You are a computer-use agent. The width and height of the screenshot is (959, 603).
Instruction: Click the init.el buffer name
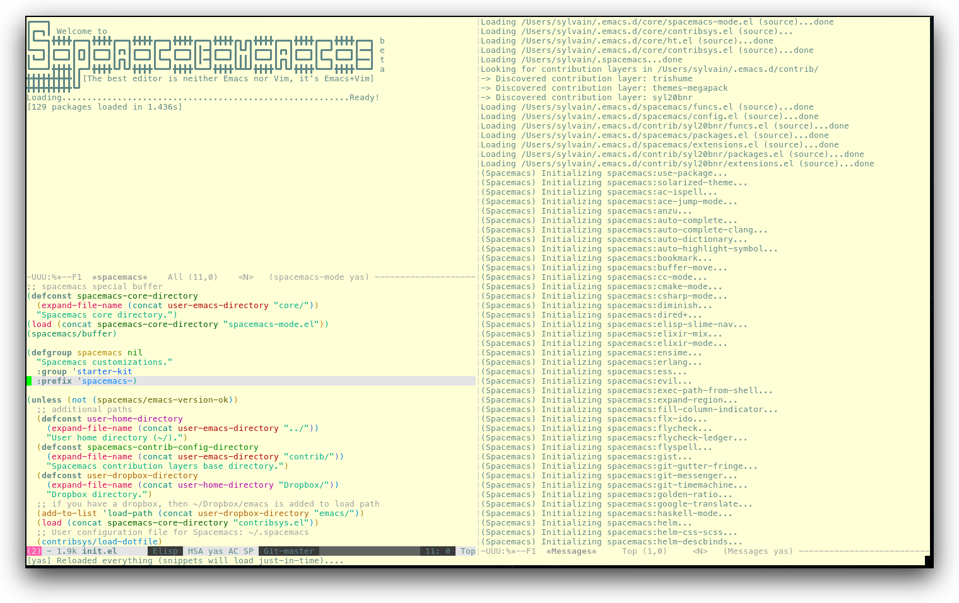(99, 551)
